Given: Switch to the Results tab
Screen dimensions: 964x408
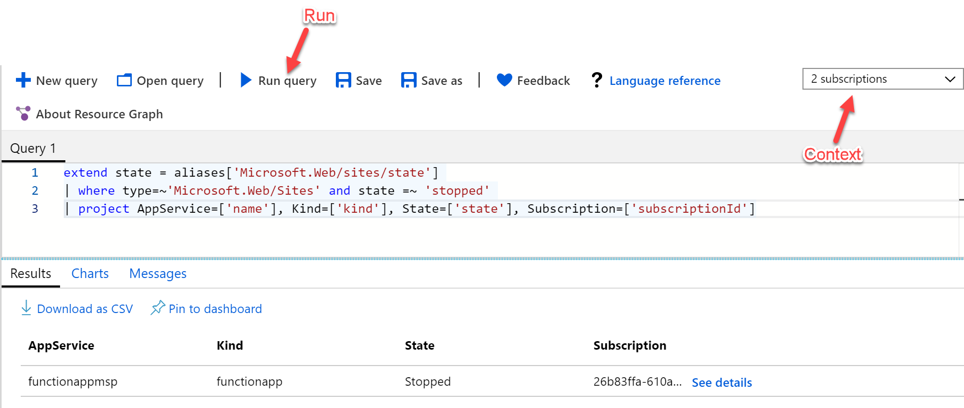Looking at the screenshot, I should tap(31, 274).
